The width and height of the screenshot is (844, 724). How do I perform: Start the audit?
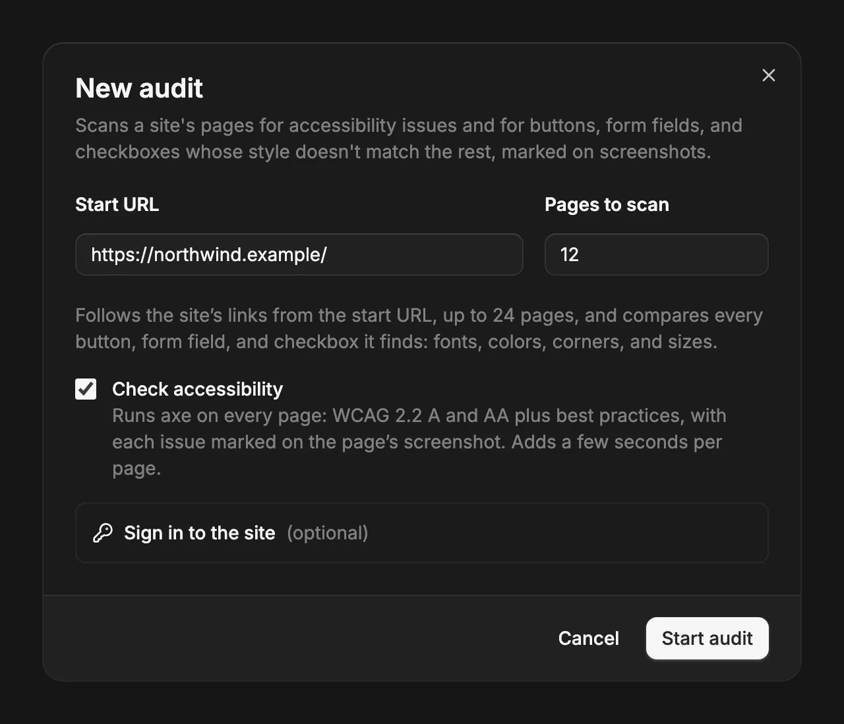tap(708, 638)
